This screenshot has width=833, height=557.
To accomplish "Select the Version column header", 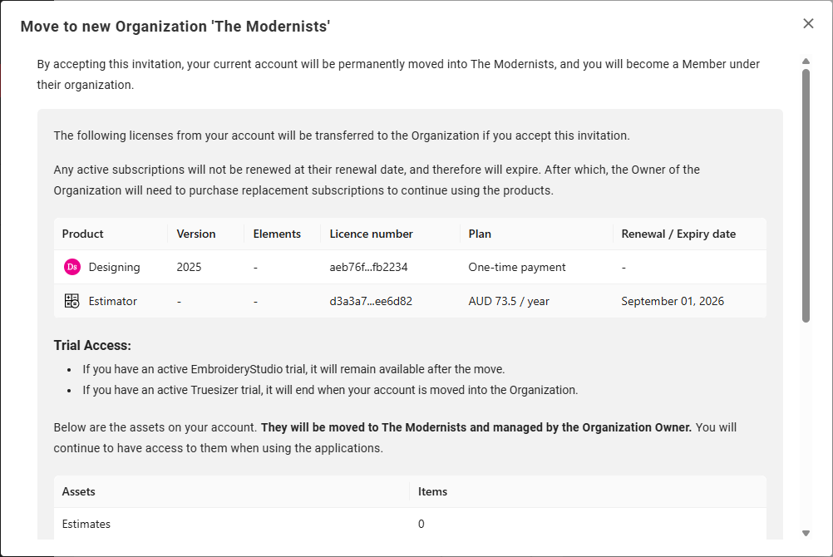I will (196, 234).
